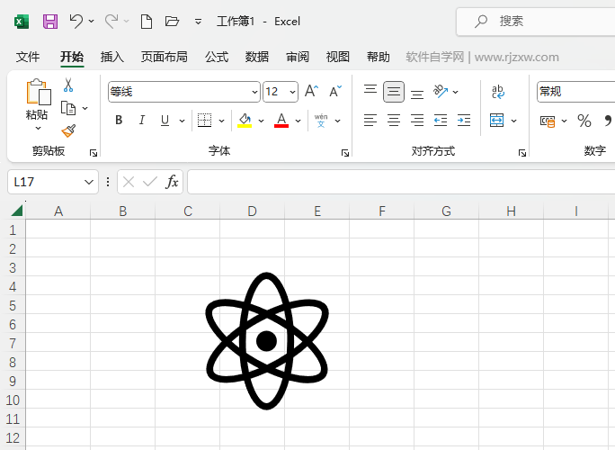The width and height of the screenshot is (615, 450).
Task: Apply borders with the border icon
Action: point(204,121)
